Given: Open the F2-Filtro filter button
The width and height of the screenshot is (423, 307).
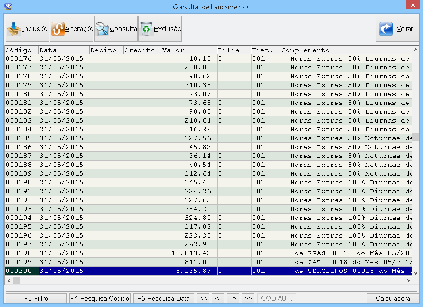Looking at the screenshot, I should (x=36, y=299).
